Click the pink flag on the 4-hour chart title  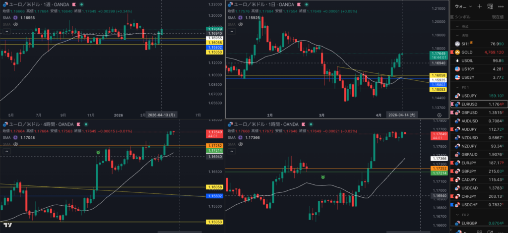(x=78, y=124)
